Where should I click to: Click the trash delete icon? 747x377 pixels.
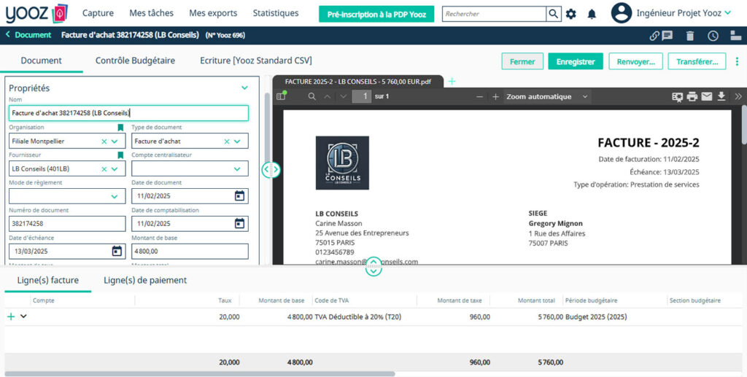pyautogui.click(x=690, y=36)
